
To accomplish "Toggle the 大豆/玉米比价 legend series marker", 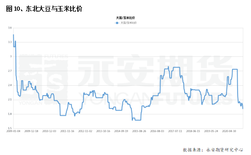I will pos(117,23).
